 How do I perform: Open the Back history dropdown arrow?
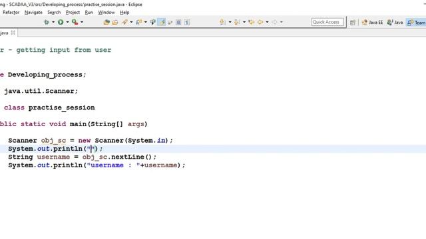[267, 22]
